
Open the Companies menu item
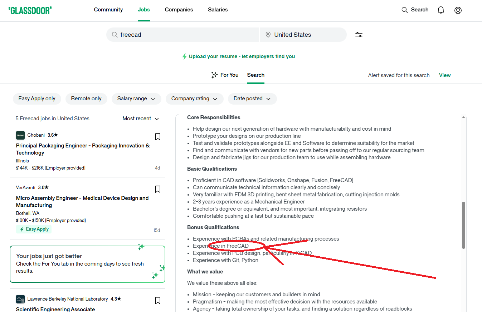[179, 10]
